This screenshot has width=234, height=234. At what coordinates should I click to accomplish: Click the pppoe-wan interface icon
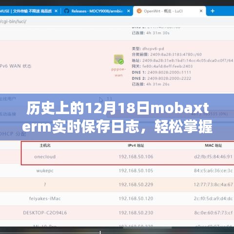119,59
